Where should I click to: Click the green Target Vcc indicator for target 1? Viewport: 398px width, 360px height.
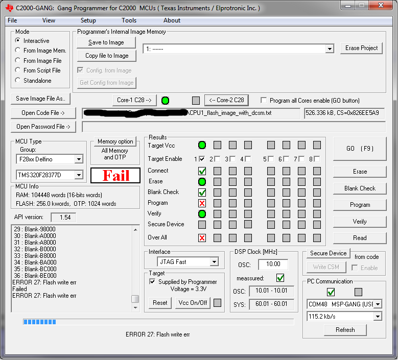tap(202, 145)
